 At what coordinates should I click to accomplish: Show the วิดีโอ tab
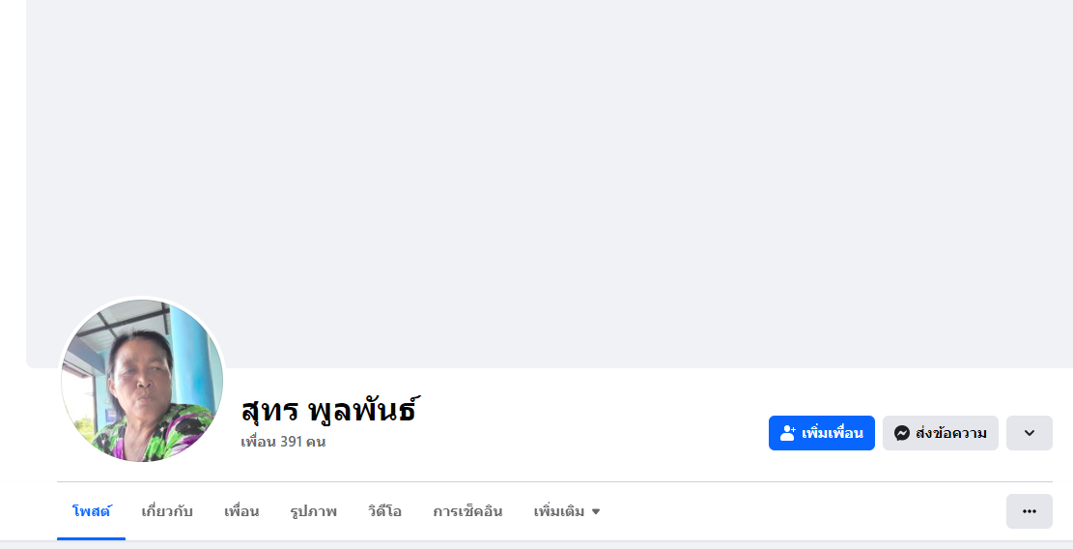coord(384,511)
